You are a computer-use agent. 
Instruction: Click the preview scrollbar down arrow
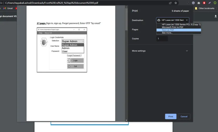click(126, 120)
